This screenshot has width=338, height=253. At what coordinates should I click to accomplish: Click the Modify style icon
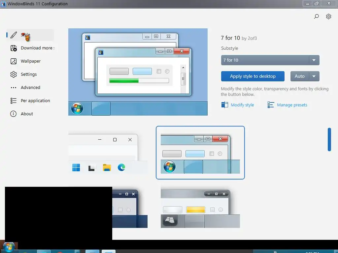224,105
